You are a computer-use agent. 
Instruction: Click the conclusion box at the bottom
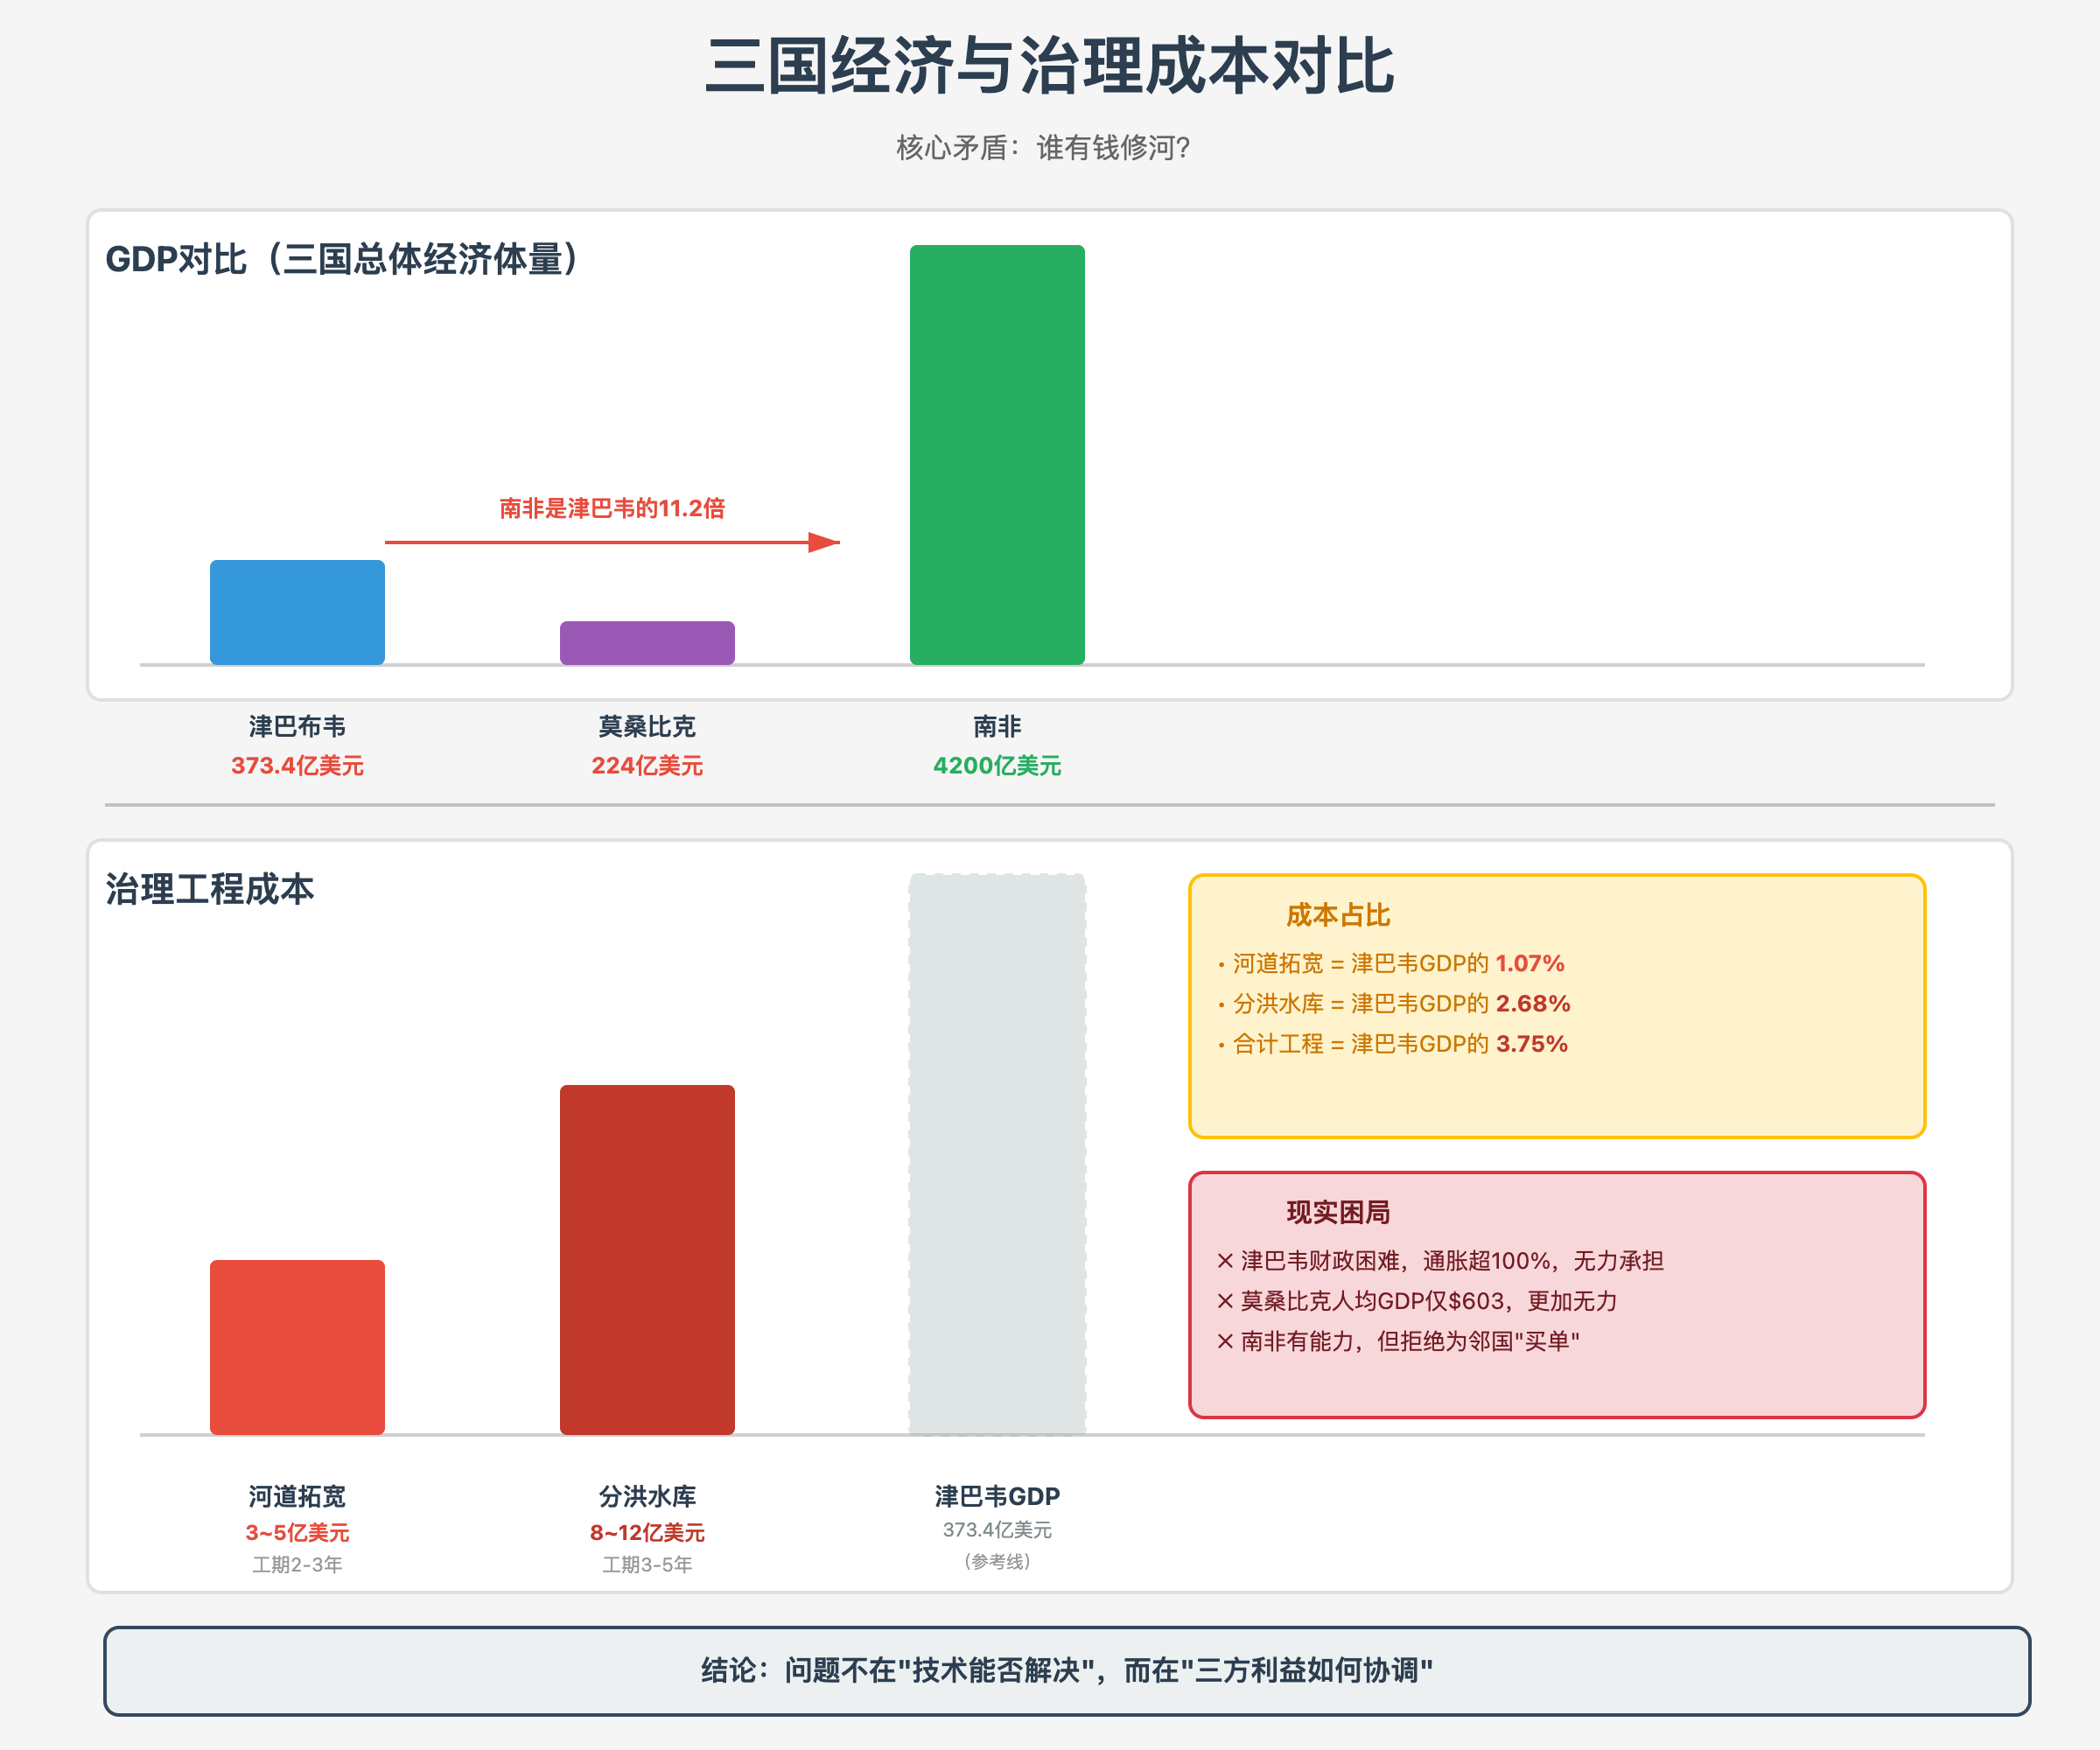(x=1067, y=1670)
